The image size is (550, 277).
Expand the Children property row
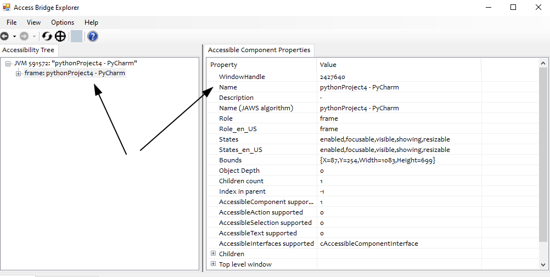pos(214,253)
